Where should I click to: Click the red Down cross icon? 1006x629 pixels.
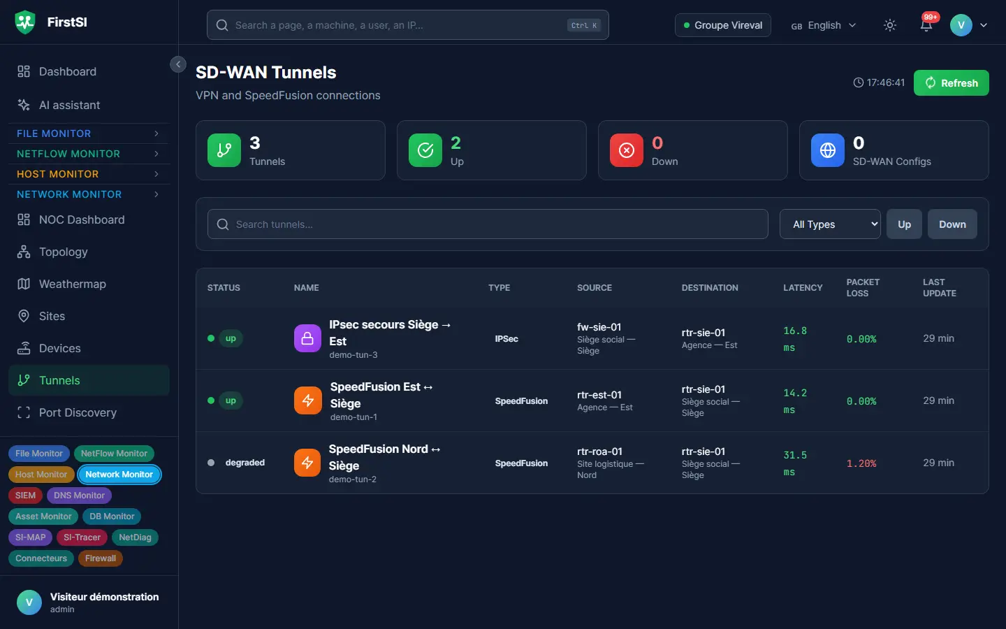[x=627, y=150]
